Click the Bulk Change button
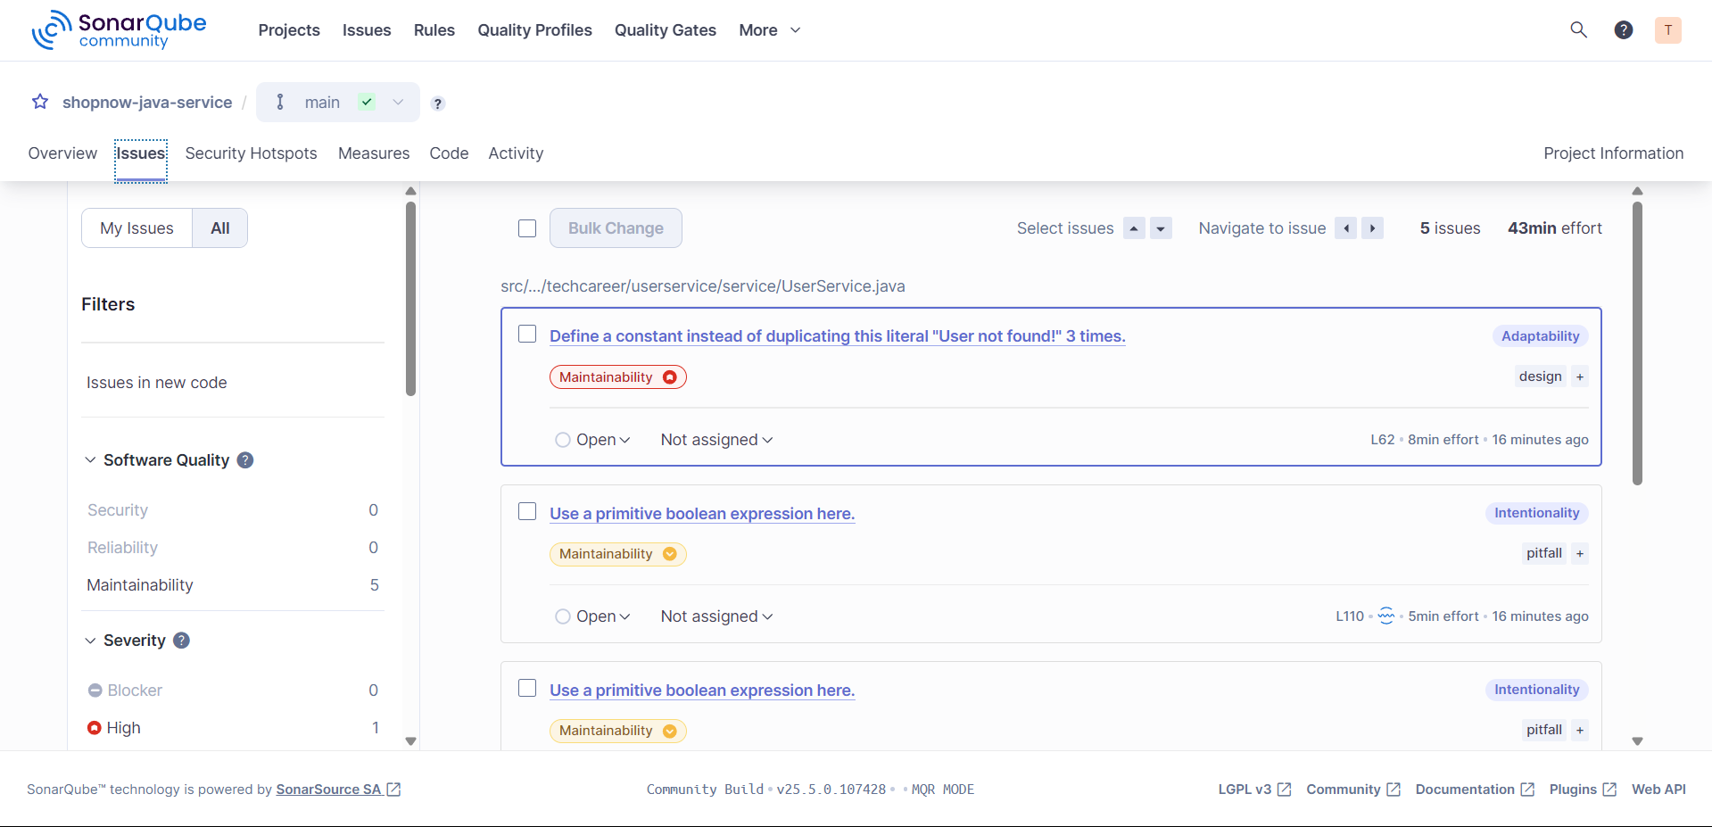 [x=616, y=227]
